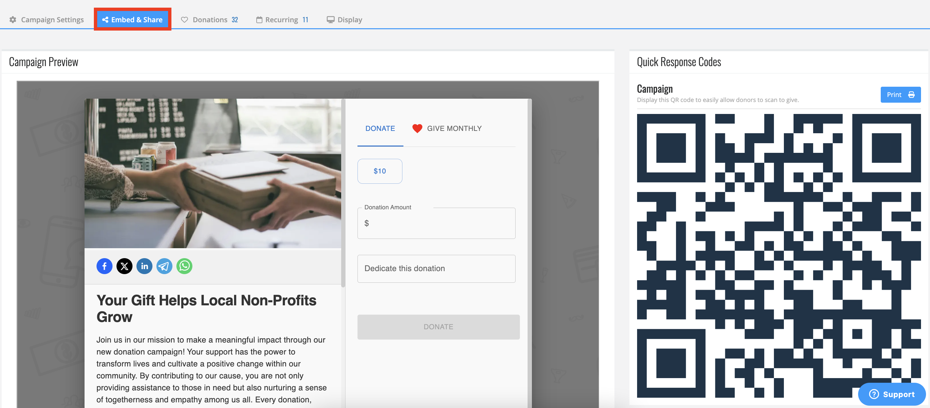Share campaign on LinkedIn

144,266
